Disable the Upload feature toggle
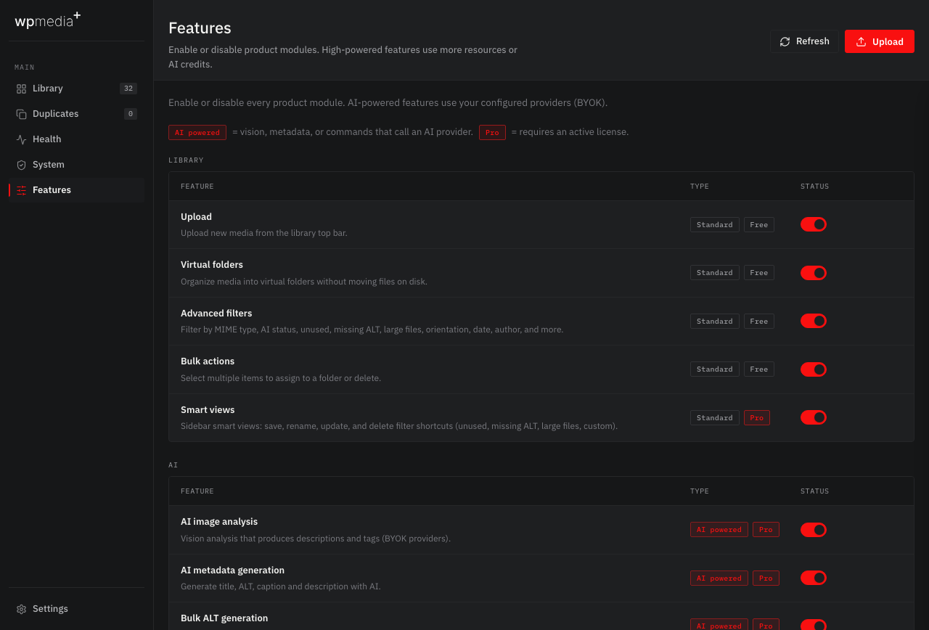This screenshot has width=929, height=630. click(814, 224)
